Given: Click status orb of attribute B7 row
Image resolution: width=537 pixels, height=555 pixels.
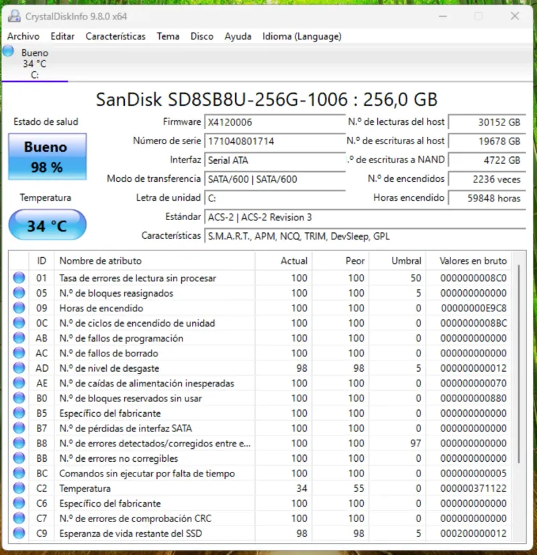Looking at the screenshot, I should [x=19, y=428].
